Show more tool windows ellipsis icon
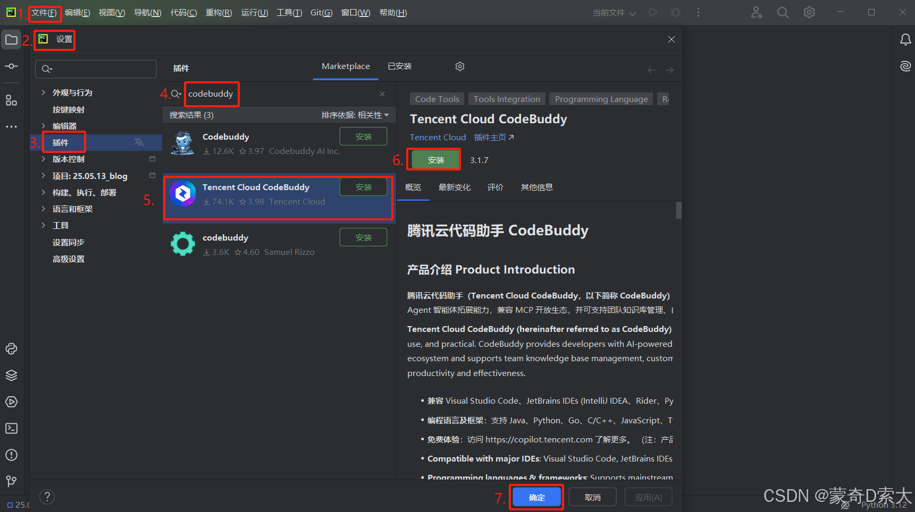Viewport: 915px width, 512px height. [11, 126]
